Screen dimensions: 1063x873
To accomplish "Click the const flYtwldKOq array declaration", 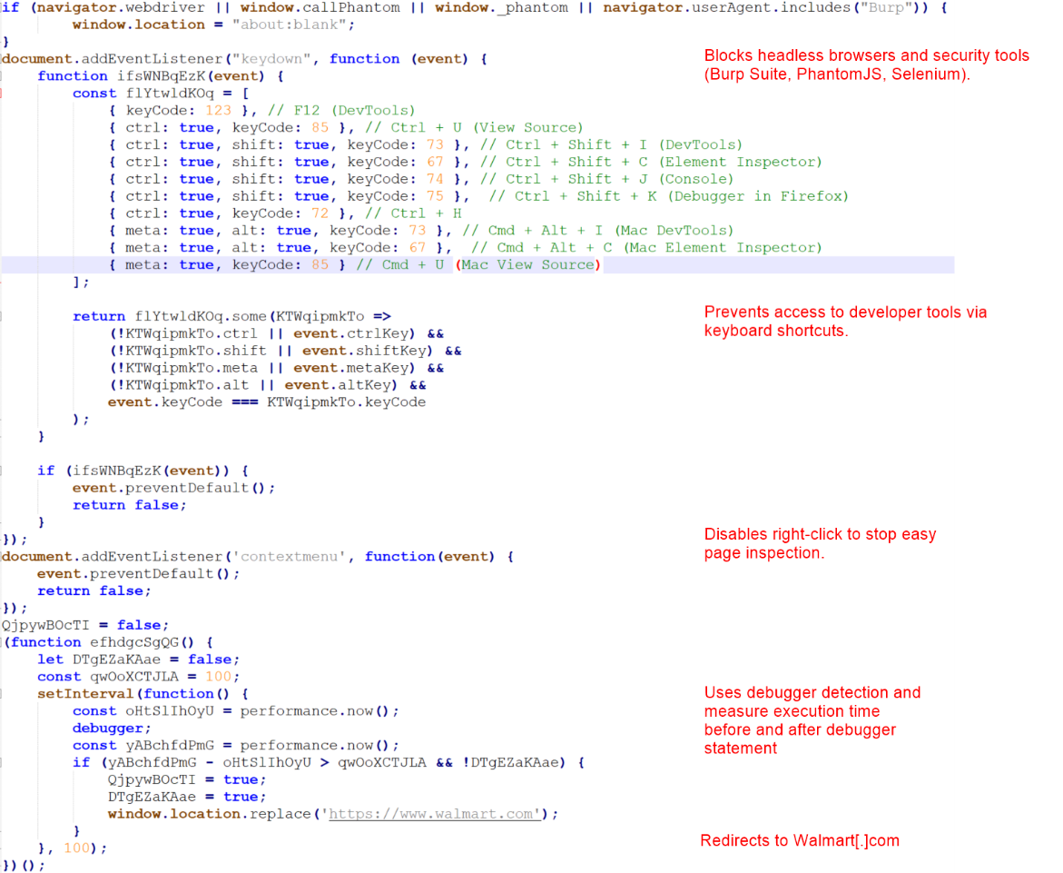I will [x=161, y=93].
